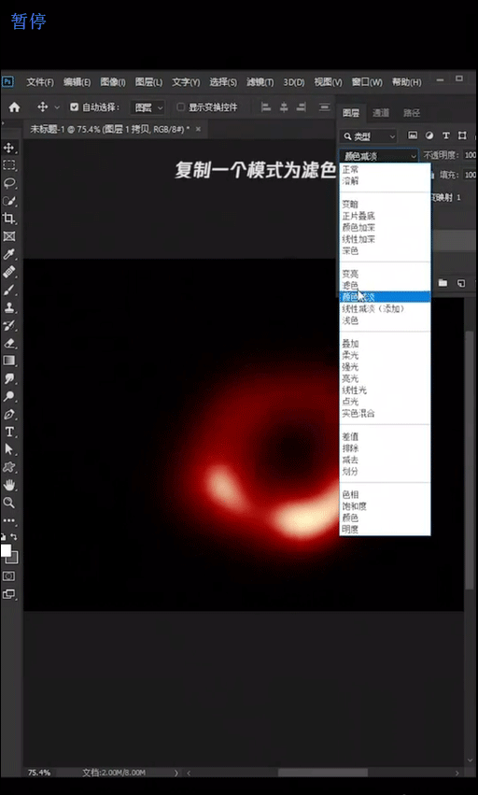The width and height of the screenshot is (478, 795).
Task: Select the Eyedropper tool
Action: (8, 254)
